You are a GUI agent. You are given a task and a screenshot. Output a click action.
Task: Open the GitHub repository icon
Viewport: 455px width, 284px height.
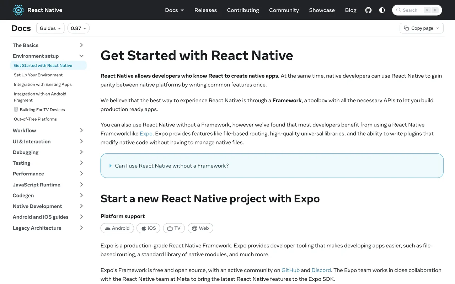click(x=368, y=10)
